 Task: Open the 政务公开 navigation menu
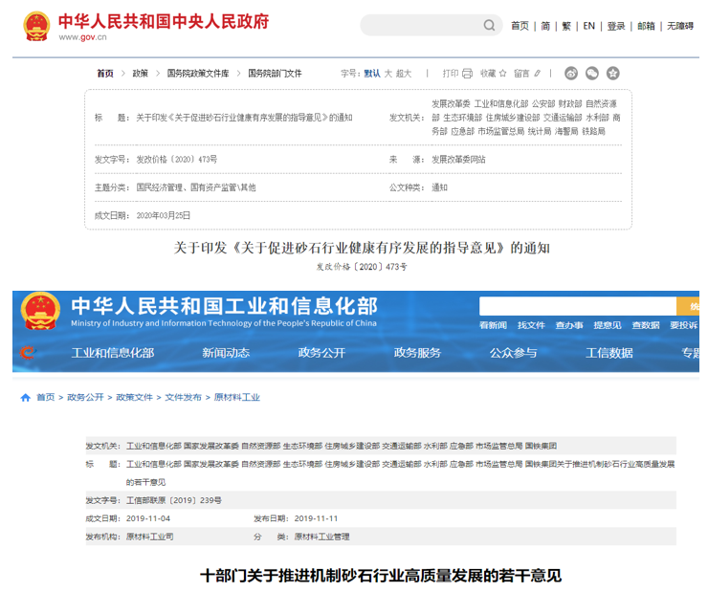[321, 353]
